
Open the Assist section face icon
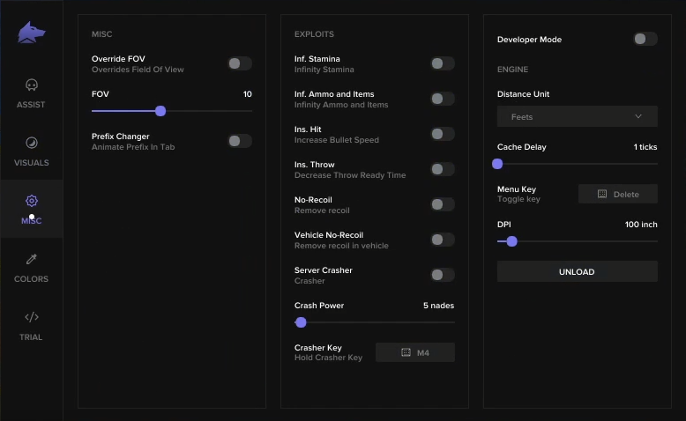click(x=32, y=85)
